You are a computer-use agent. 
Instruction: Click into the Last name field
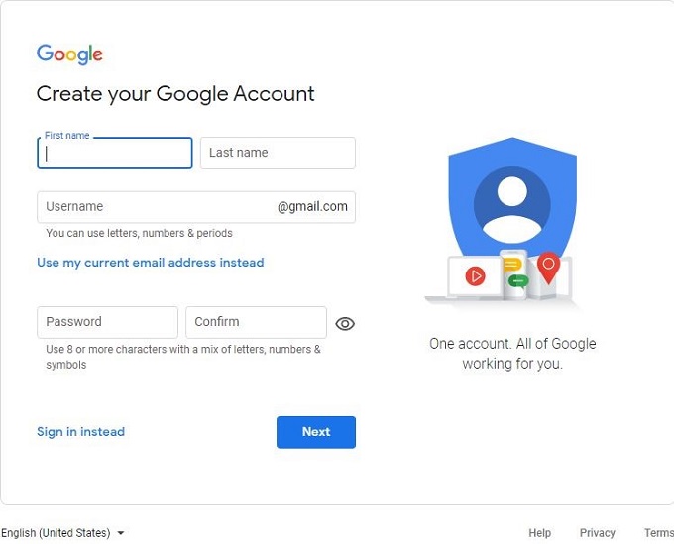[278, 153]
